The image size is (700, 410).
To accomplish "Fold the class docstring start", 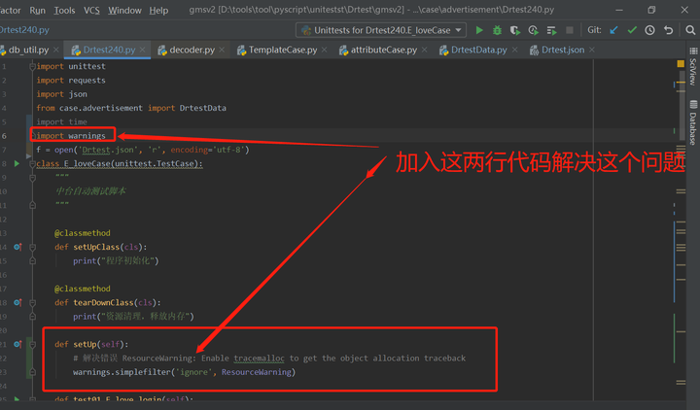I will click(x=32, y=178).
